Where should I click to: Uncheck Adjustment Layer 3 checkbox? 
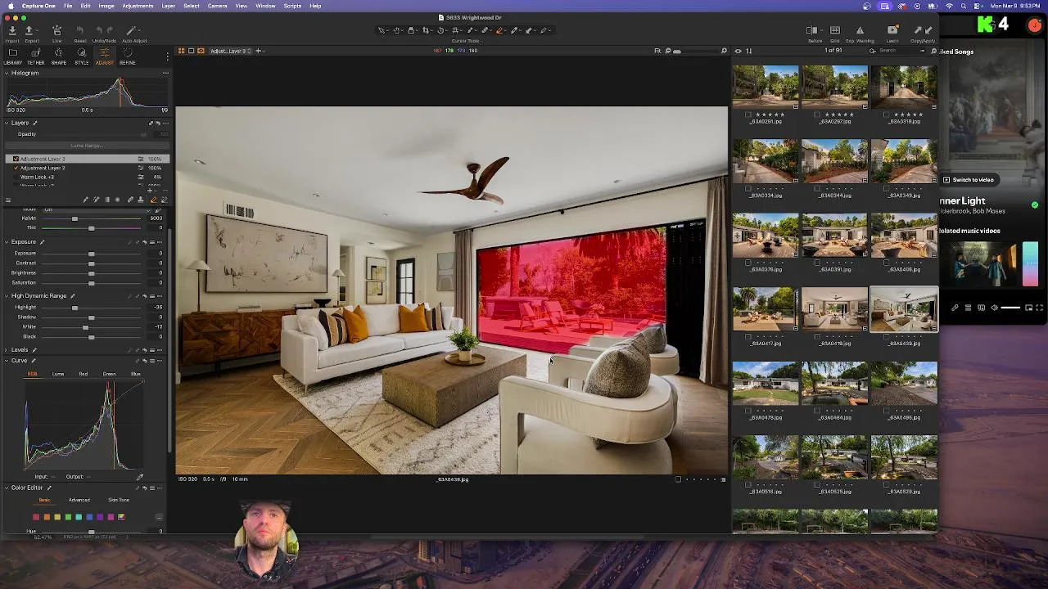coord(16,159)
